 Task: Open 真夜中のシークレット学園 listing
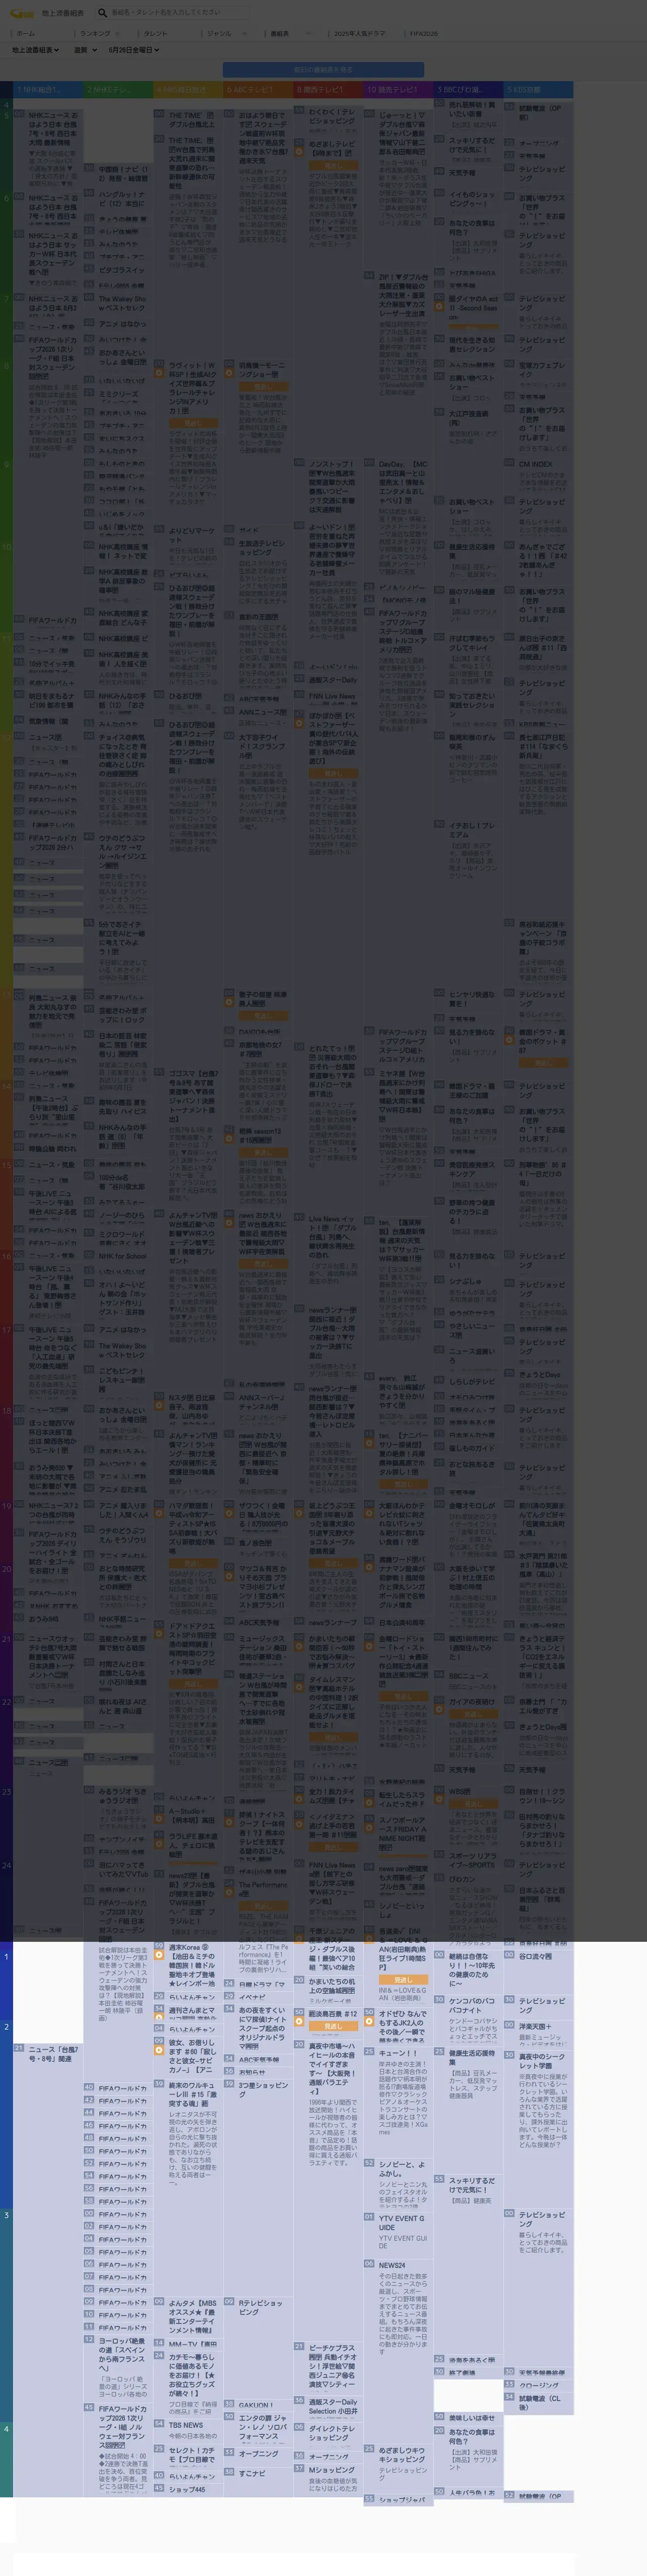click(542, 2061)
